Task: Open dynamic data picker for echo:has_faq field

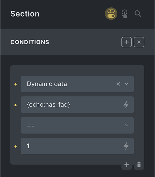Action: tap(126, 105)
